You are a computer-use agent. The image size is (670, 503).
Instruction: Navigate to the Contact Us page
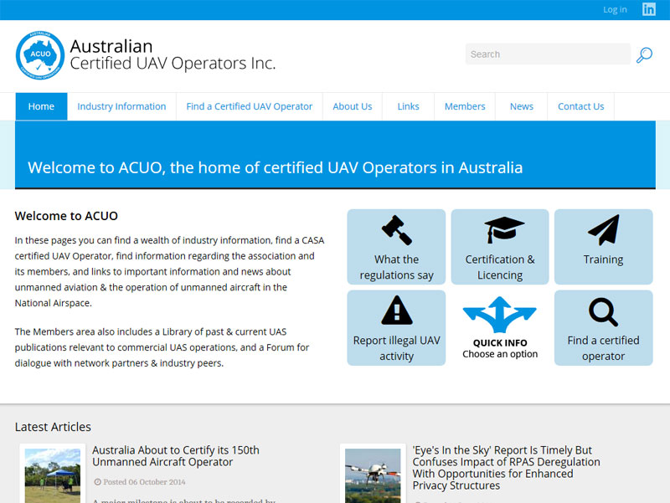(580, 106)
